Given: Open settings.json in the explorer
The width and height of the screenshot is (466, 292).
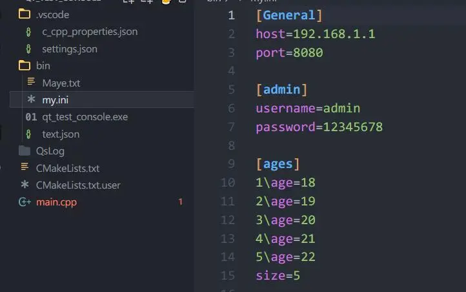Looking at the screenshot, I should point(69,48).
